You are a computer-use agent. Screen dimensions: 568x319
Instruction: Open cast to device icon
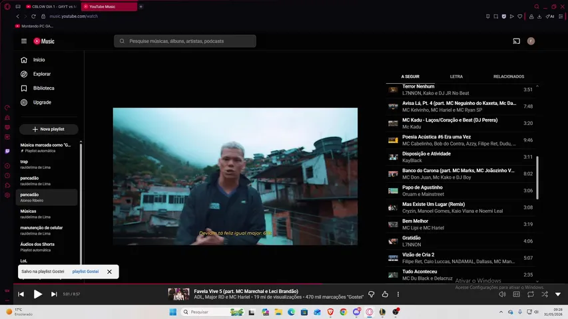[517, 41]
